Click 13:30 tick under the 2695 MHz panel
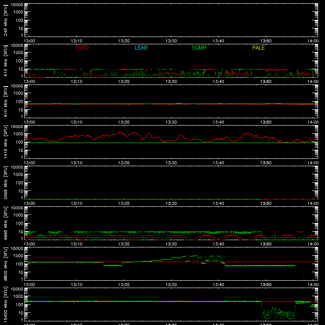This screenshot has height=325, width=325. tap(171, 204)
